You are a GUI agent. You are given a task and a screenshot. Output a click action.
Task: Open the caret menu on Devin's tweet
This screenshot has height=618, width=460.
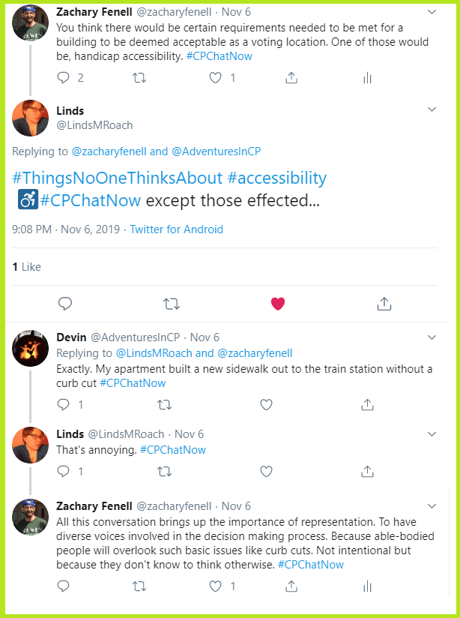pyautogui.click(x=432, y=337)
